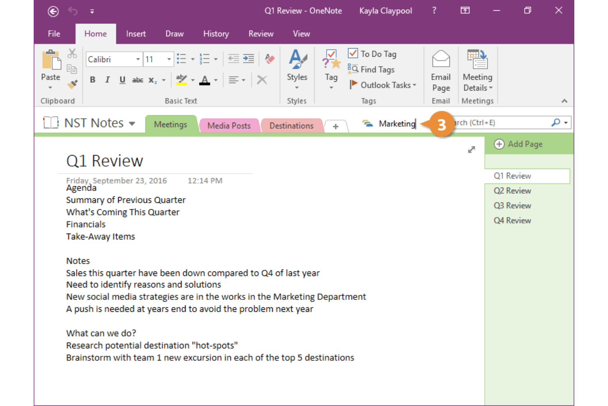Increase indent position
Image resolution: width=608 pixels, height=406 pixels.
tap(249, 59)
